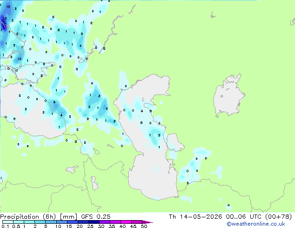Click the 45–50 mm legend swatch
Screen dimensions: 295x228
point(137,222)
